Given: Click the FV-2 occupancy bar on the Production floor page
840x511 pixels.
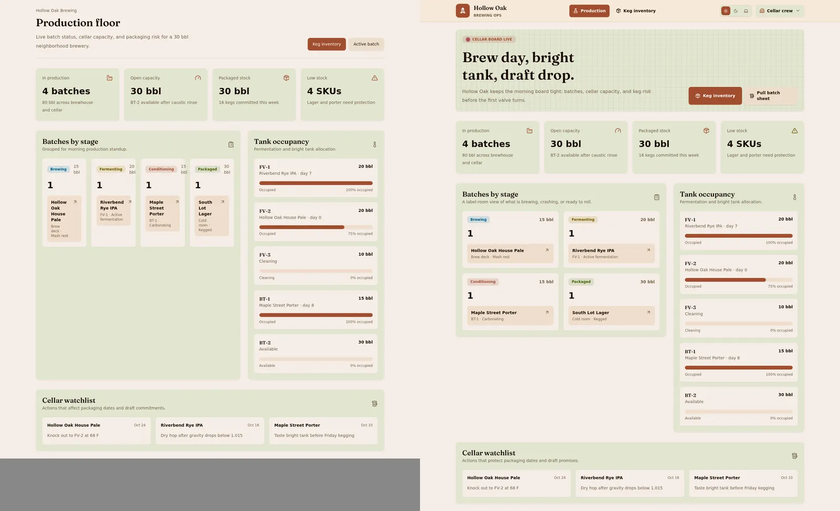Looking at the screenshot, I should [316, 227].
